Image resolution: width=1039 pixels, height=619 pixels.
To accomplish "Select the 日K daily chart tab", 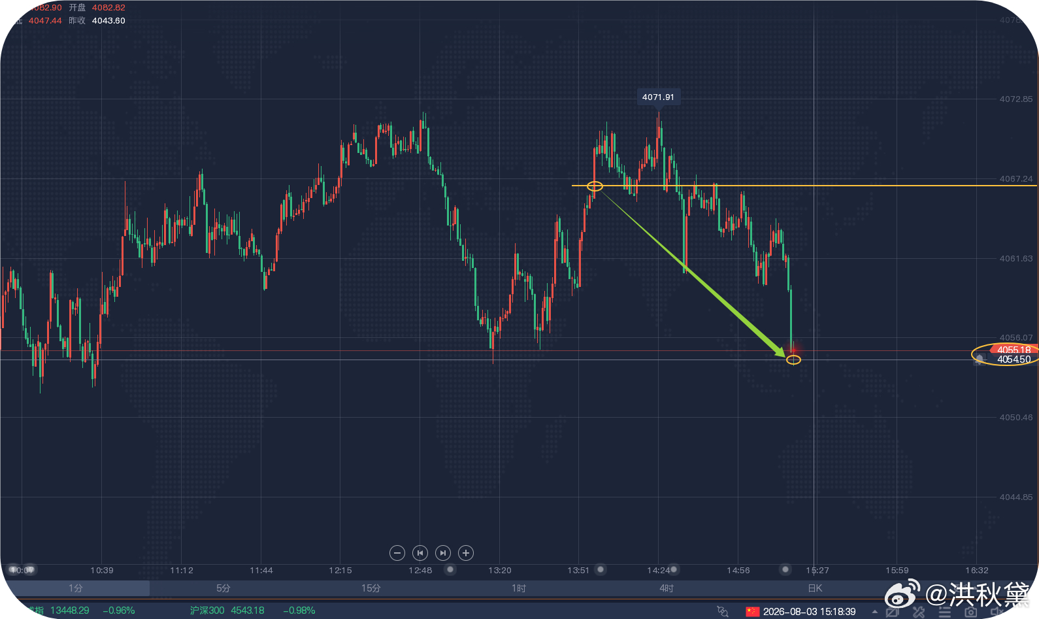I will coord(815,588).
